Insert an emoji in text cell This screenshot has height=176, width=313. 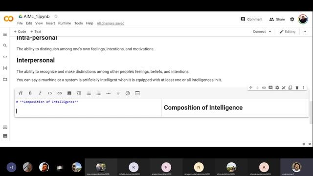(x=128, y=93)
